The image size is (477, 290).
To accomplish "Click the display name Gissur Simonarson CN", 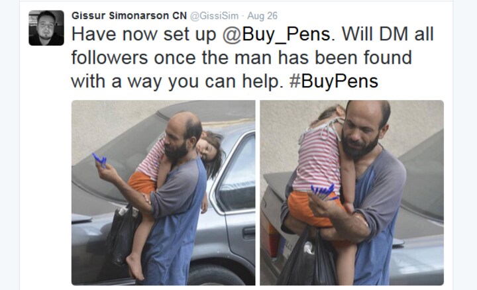I will click(129, 16).
